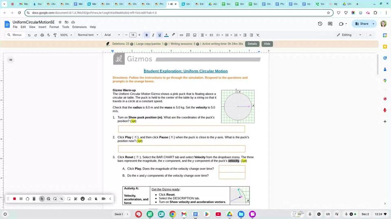The height and width of the screenshot is (219, 391).
Task: Click the answer box under question 1
Action: coord(181,129)
